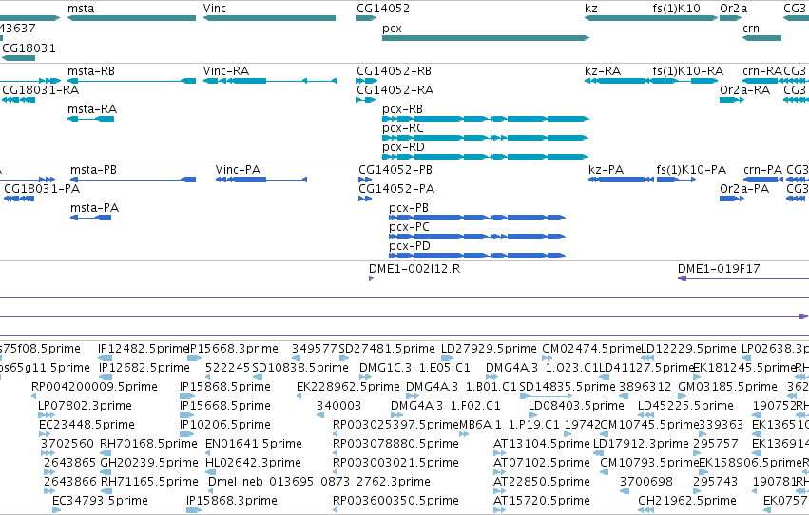Screen dimensions: 809x515
Task: Select the IP15668.3prime EST
Action: point(195,358)
